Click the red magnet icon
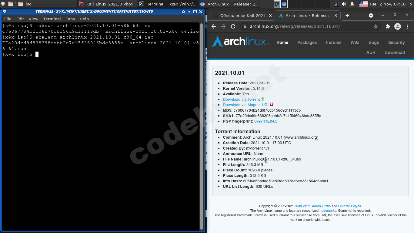This screenshot has width=414, height=233. [272, 104]
